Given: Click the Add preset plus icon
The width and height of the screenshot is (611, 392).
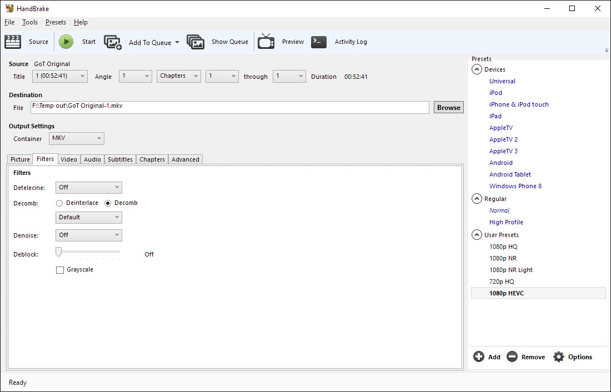Looking at the screenshot, I should click(x=479, y=357).
